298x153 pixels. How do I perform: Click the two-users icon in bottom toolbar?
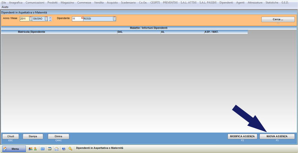(x=31, y=149)
